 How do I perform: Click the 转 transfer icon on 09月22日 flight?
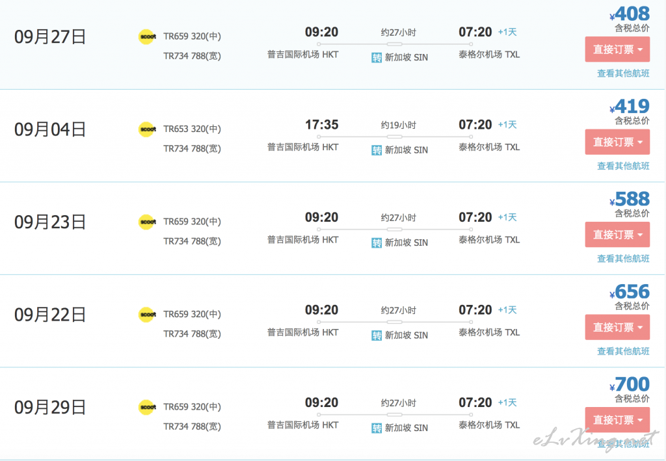pyautogui.click(x=377, y=336)
